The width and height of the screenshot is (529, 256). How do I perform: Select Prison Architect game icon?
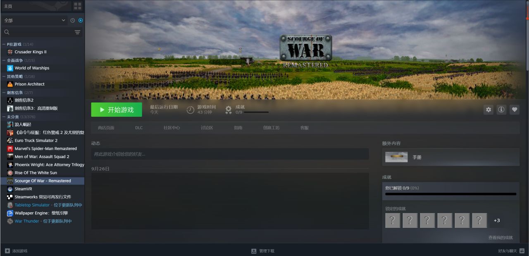[x=10, y=84]
